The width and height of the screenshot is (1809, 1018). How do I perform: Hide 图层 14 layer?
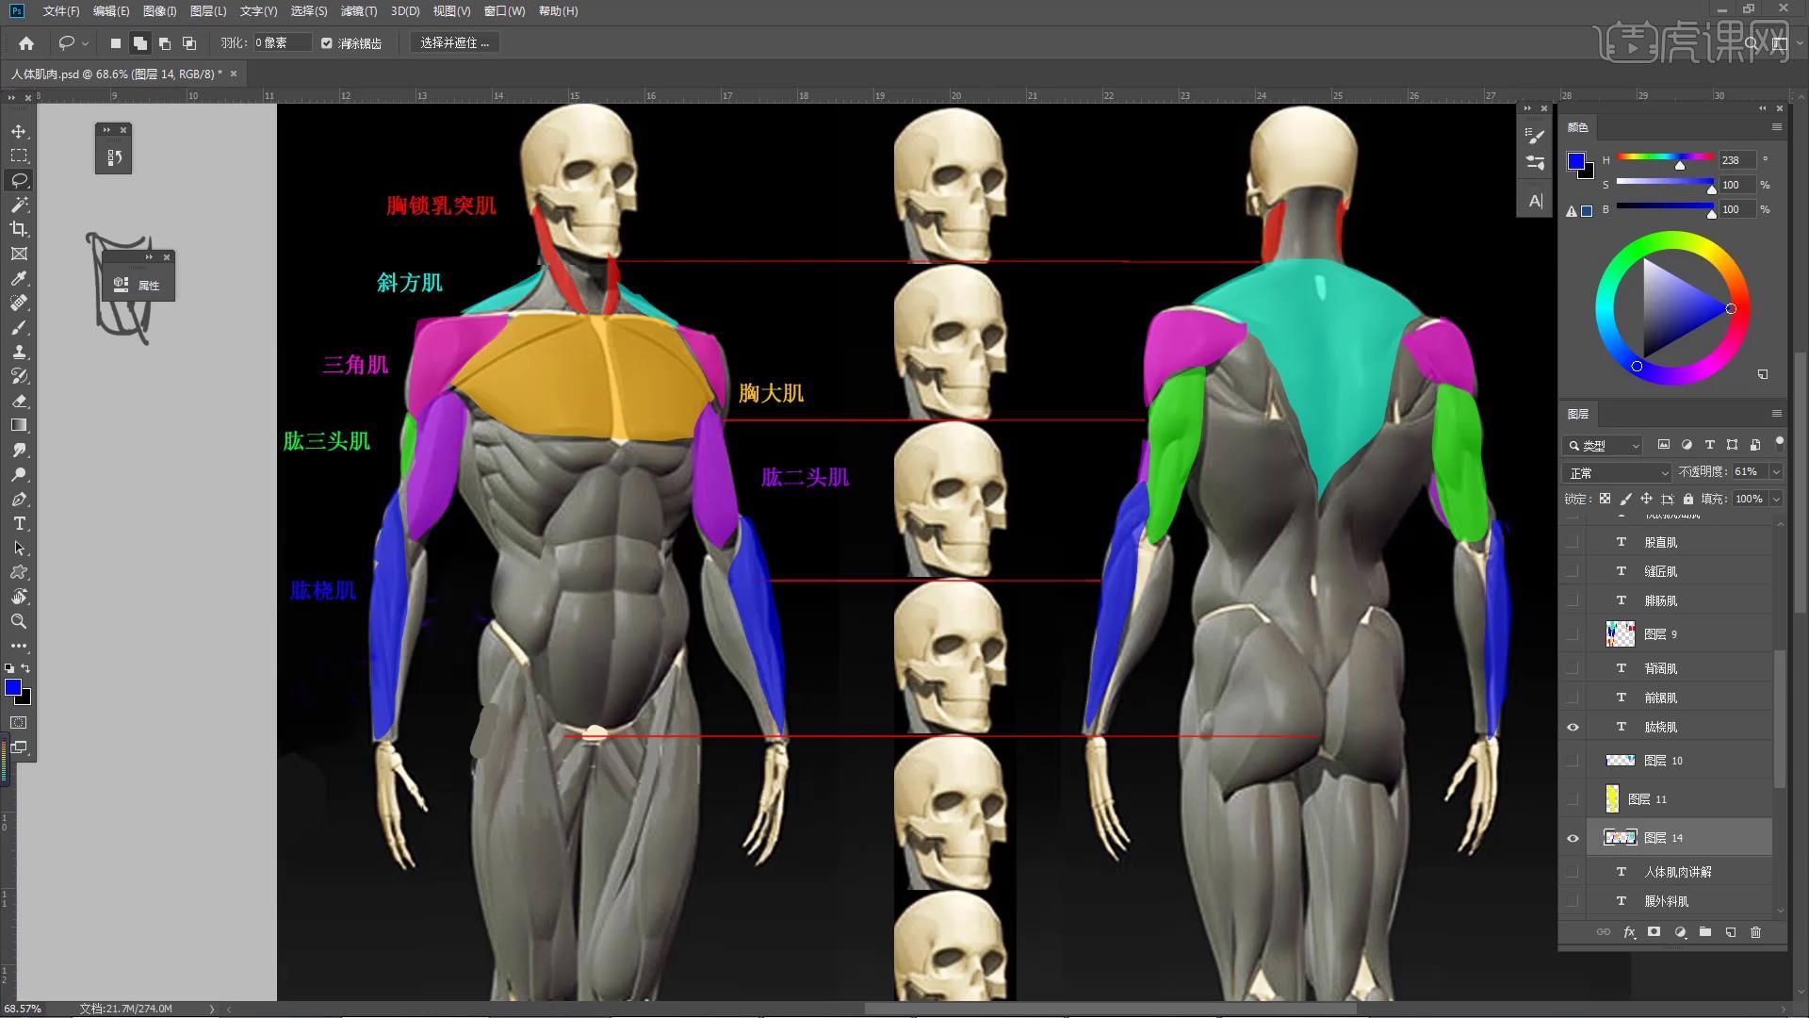click(x=1573, y=838)
